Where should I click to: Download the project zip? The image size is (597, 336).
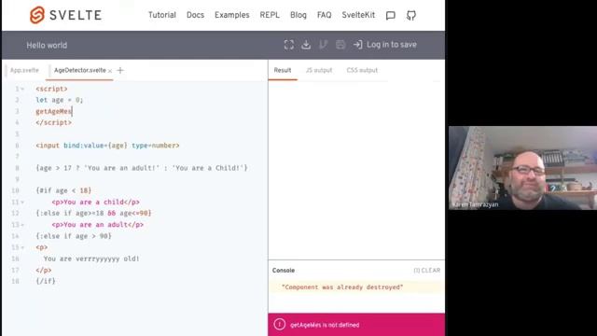coord(306,45)
